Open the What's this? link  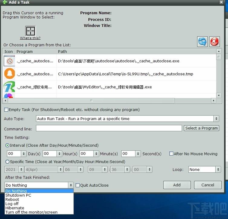point(30,38)
